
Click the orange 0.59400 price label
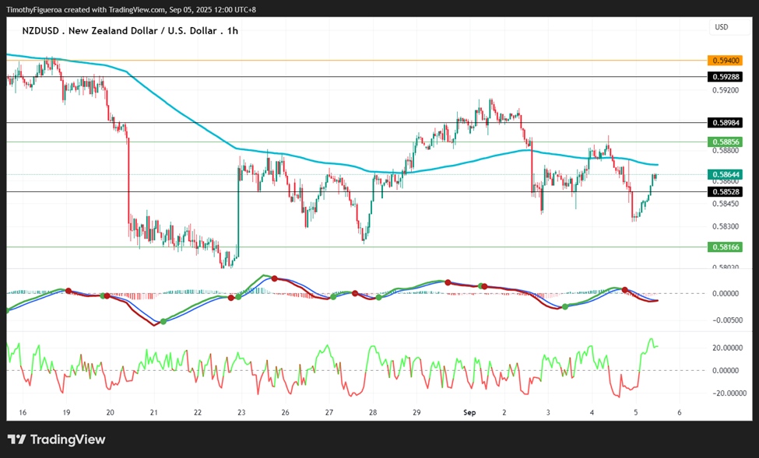(725, 61)
